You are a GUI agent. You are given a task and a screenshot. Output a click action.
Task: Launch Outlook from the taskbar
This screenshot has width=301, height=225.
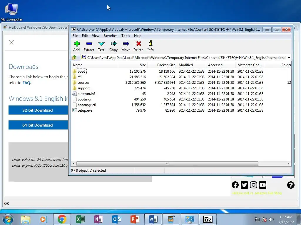point(116,219)
